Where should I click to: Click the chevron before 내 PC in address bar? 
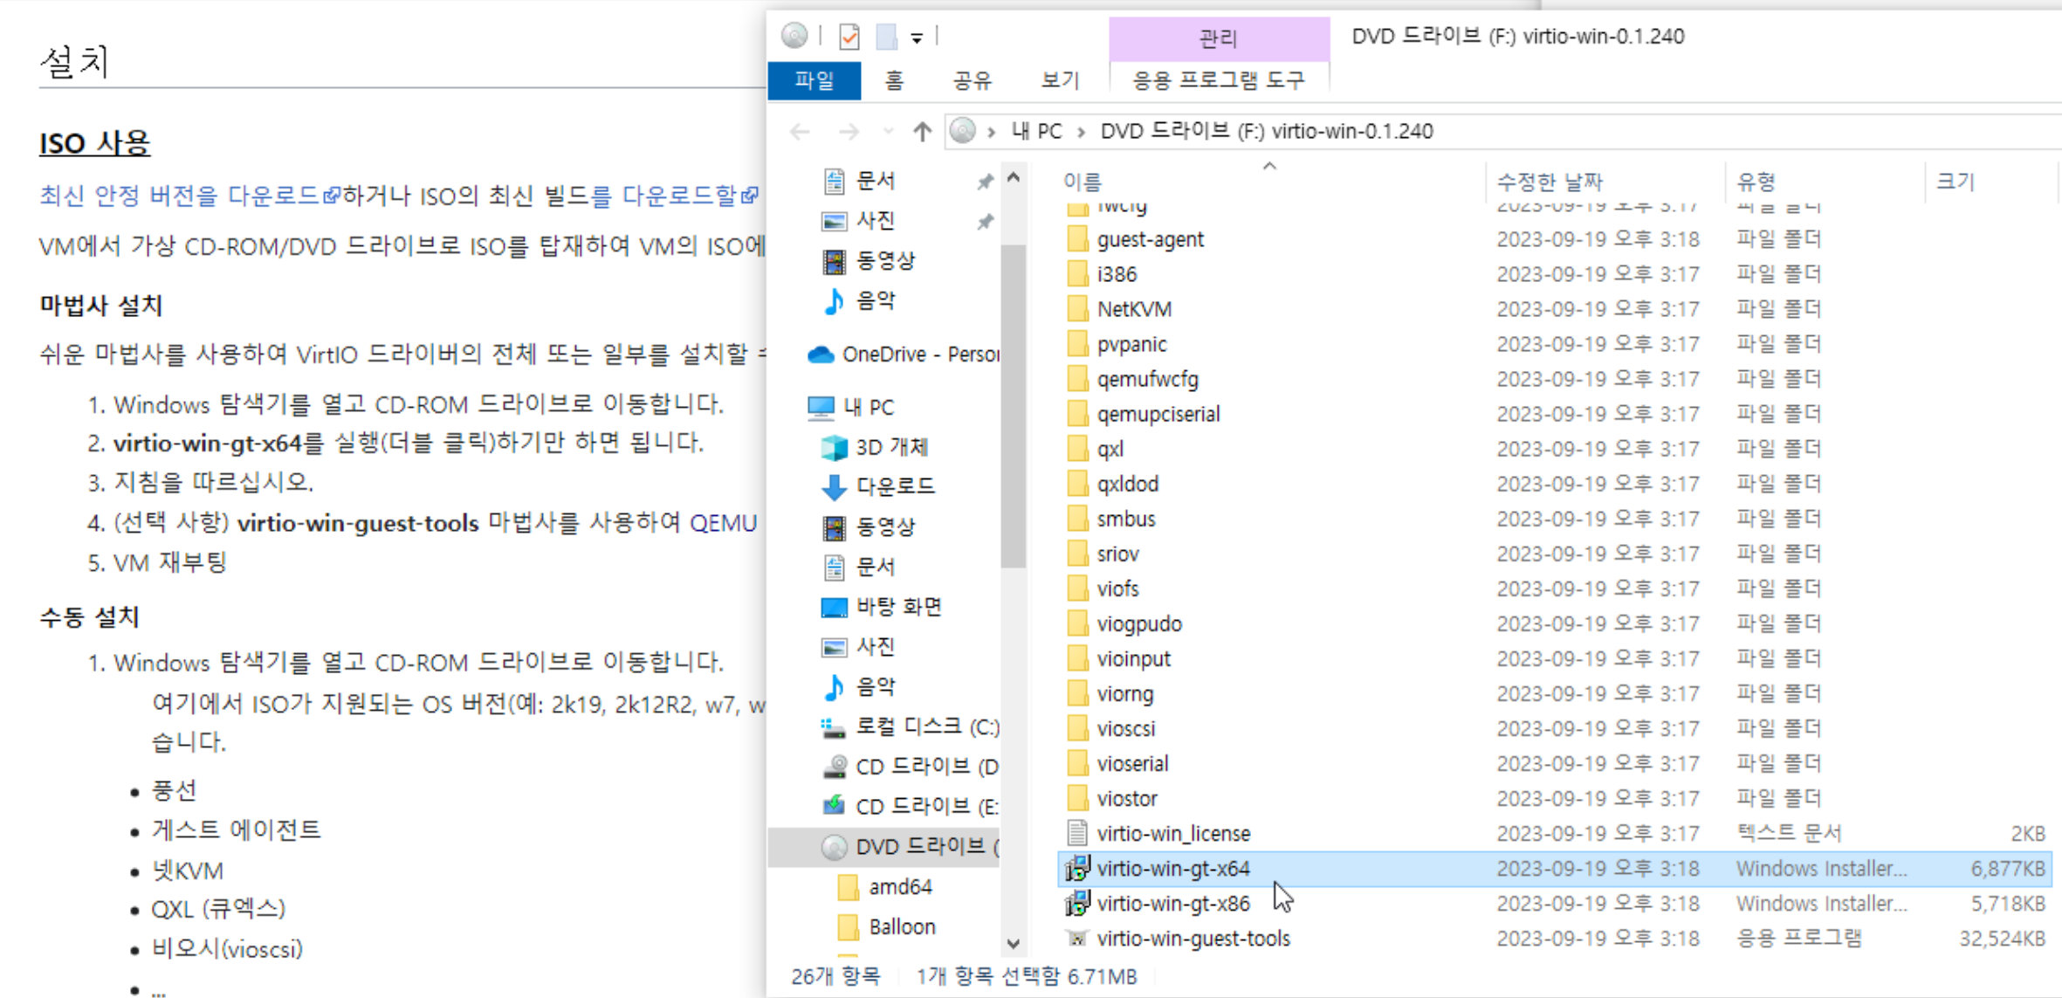coord(991,132)
